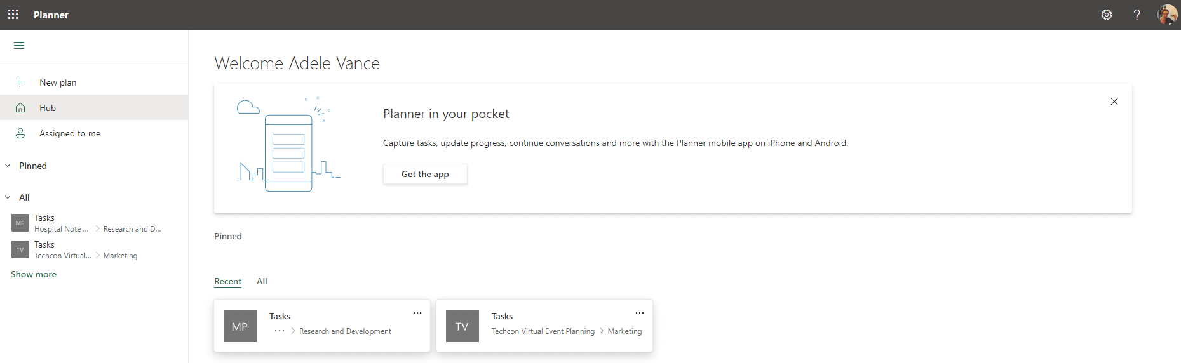Open Adele Vance's profile picture

tap(1166, 15)
